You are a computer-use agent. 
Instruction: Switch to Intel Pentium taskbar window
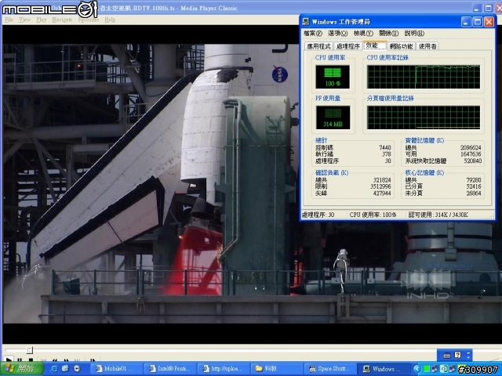coord(170,369)
